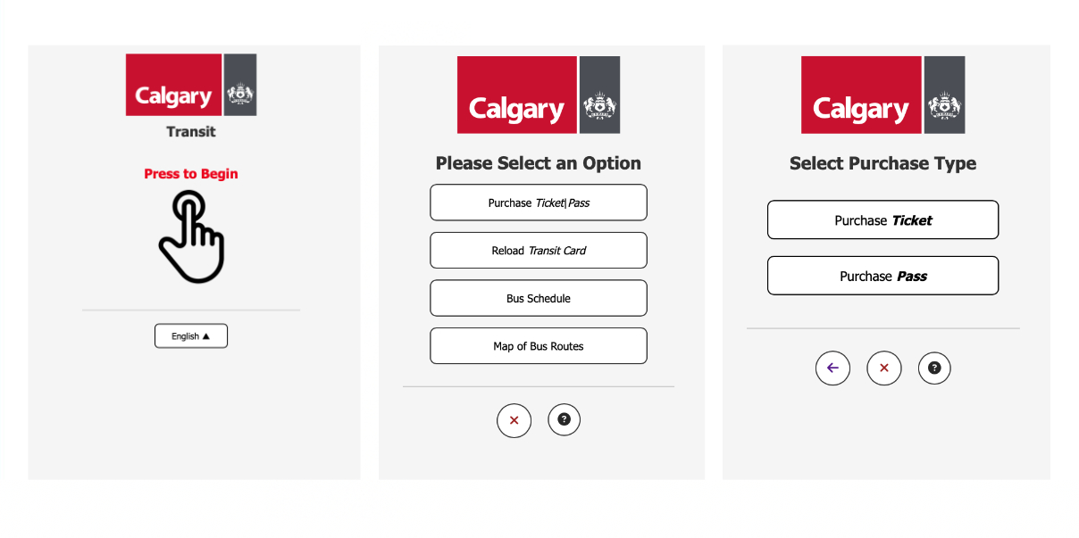Choose the Purchase Pass button
This screenshot has height=538, width=1079.
[882, 277]
